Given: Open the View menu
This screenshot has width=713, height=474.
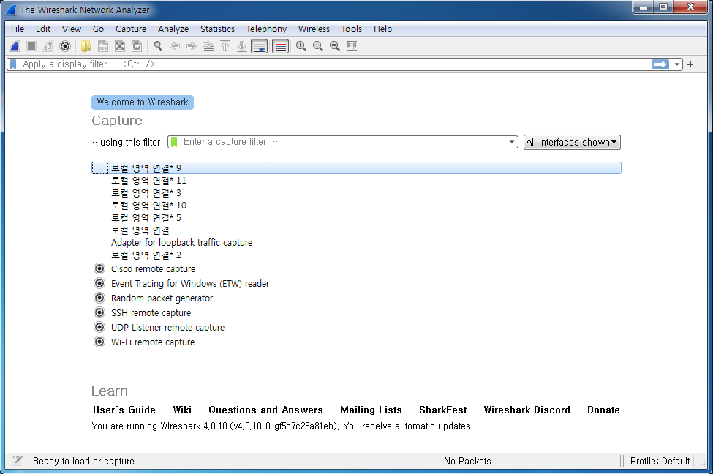Looking at the screenshot, I should point(72,29).
